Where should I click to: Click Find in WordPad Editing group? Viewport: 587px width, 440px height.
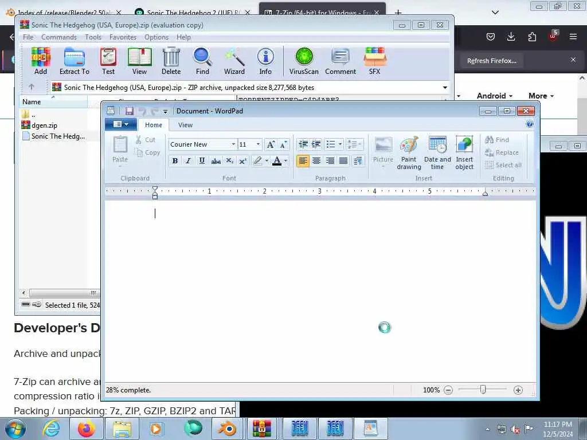pos(497,140)
